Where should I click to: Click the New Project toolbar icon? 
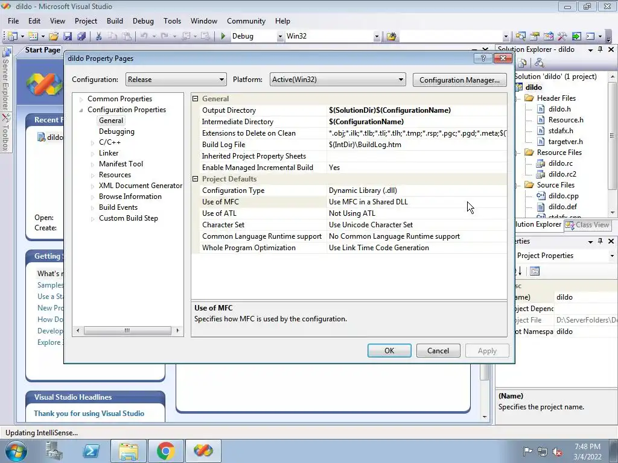pyautogui.click(x=12, y=36)
